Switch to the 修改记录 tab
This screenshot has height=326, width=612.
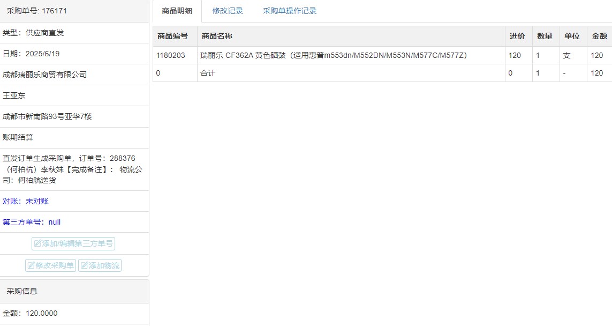228,11
